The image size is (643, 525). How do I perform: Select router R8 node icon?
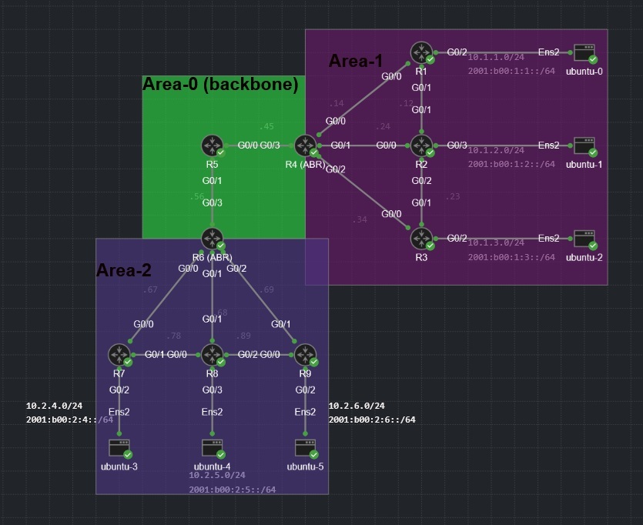(x=213, y=355)
